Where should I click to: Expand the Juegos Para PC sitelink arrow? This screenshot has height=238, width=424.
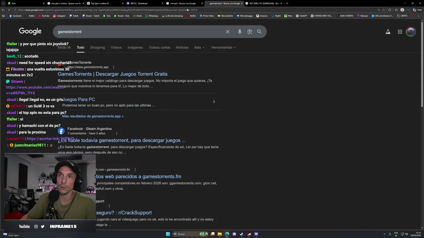pyautogui.click(x=214, y=102)
